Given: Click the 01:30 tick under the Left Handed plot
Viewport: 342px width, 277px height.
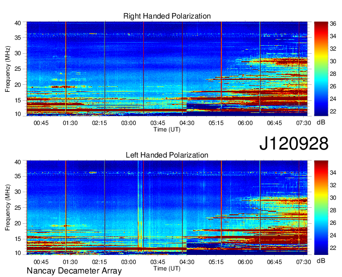Looking at the screenshot, I should pos(70,262).
